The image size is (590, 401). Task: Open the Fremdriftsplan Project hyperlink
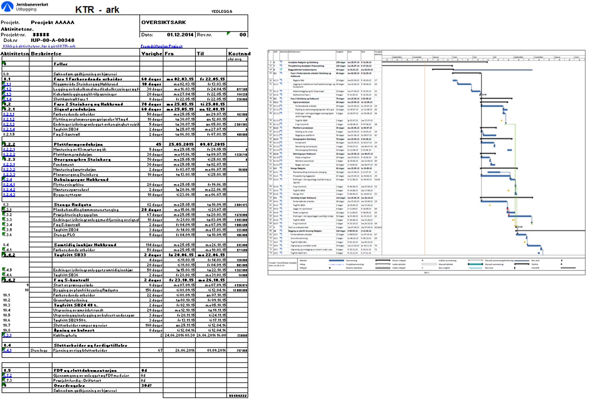click(x=162, y=46)
